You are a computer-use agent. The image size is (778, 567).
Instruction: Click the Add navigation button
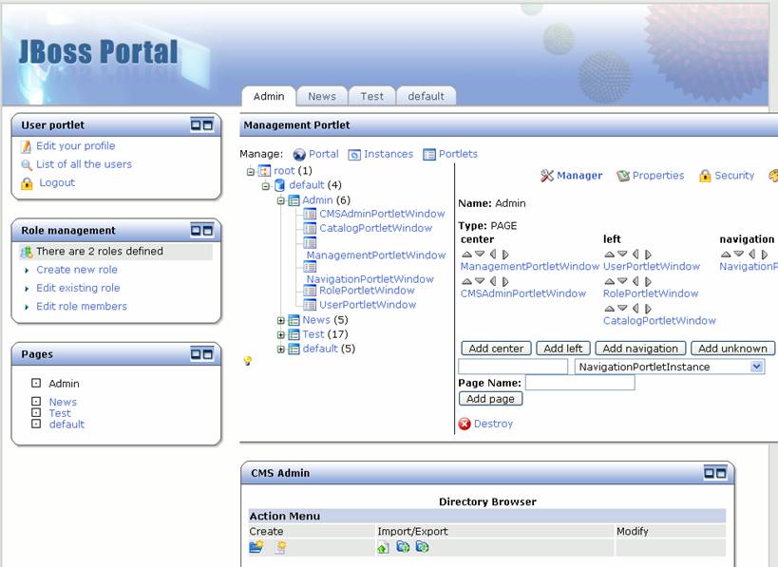[x=640, y=349]
